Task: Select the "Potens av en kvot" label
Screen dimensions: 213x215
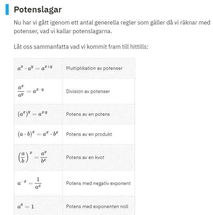Action: point(85,157)
